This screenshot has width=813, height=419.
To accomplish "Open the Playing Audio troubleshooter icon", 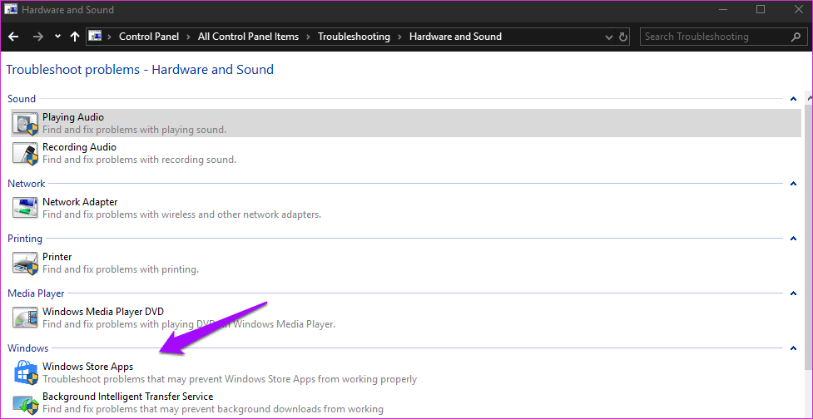I will point(26,123).
